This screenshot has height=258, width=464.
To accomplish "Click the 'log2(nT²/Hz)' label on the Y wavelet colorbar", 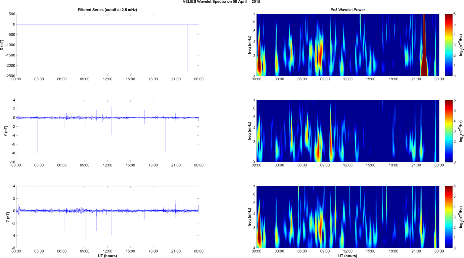I will [x=461, y=131].
